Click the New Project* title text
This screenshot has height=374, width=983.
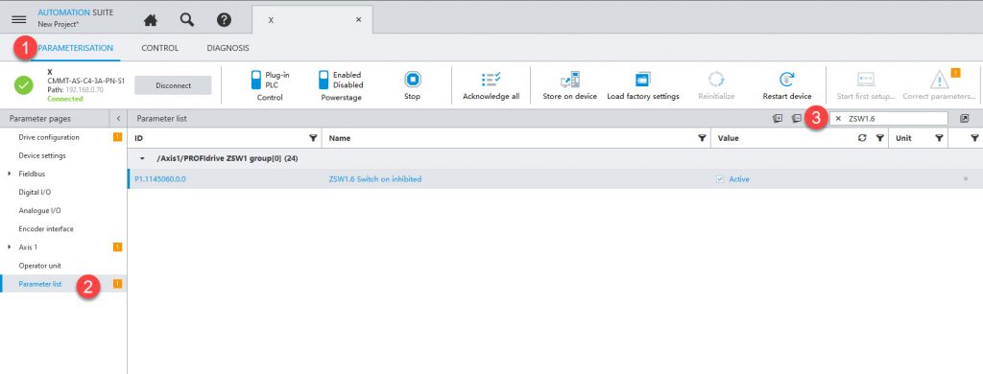59,24
